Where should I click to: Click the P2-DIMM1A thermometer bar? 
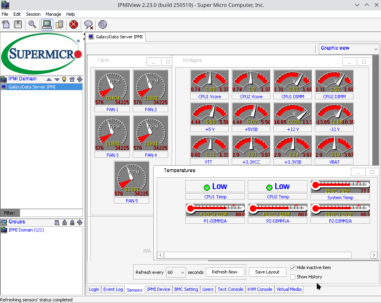(278, 210)
